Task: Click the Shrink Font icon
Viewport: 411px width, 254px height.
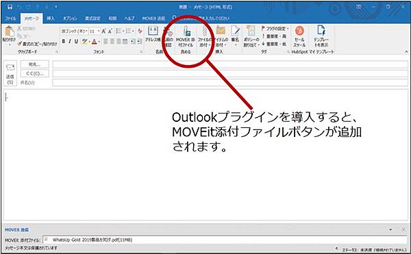Action: click(110, 31)
